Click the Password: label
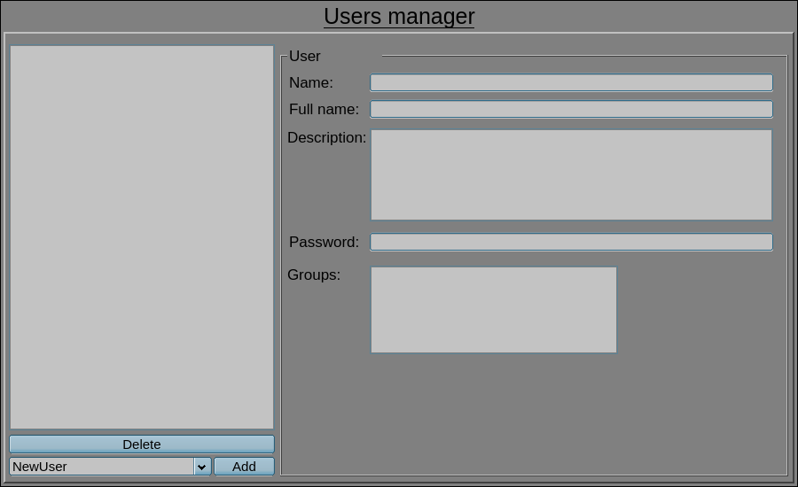Viewport: 798px width, 487px height. [x=324, y=242]
